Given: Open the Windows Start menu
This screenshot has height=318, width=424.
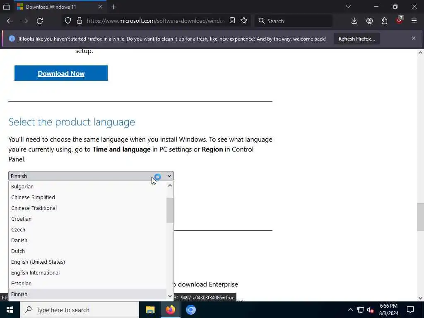Looking at the screenshot, I should coord(10,310).
